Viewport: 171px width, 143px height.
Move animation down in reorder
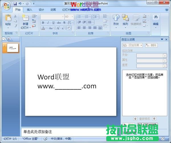coord(154,119)
